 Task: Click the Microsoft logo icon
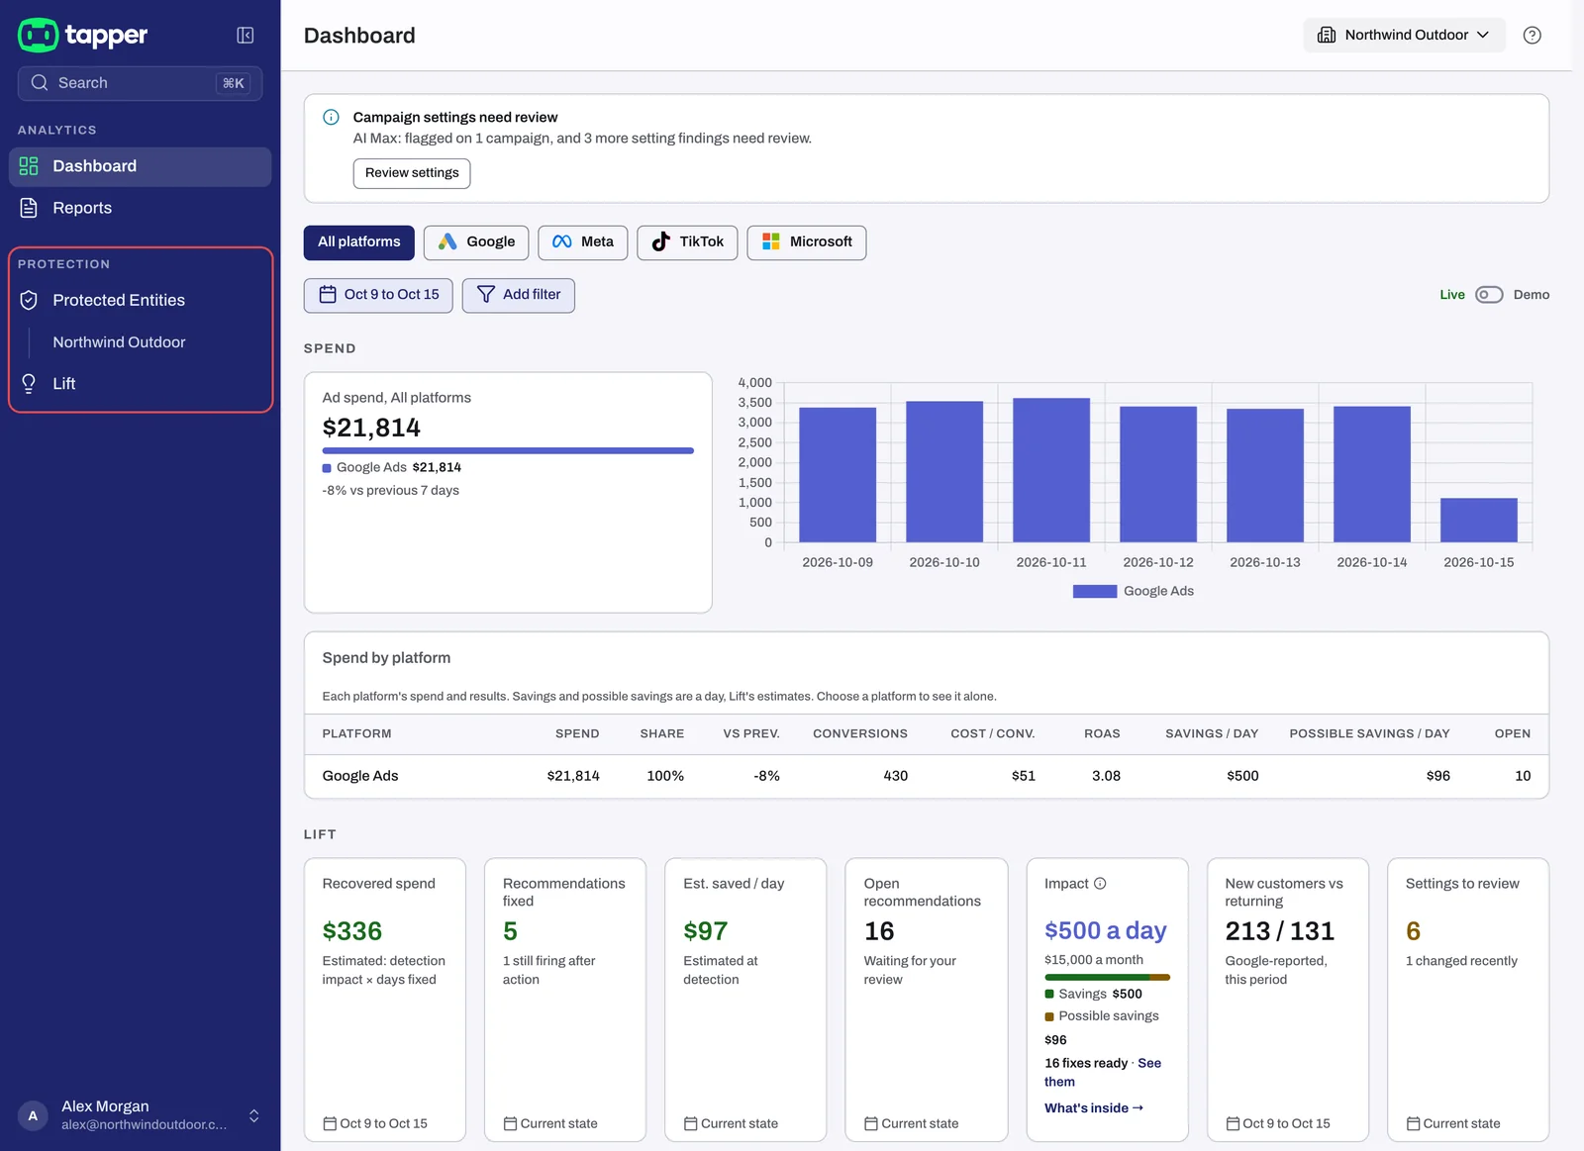(x=771, y=241)
